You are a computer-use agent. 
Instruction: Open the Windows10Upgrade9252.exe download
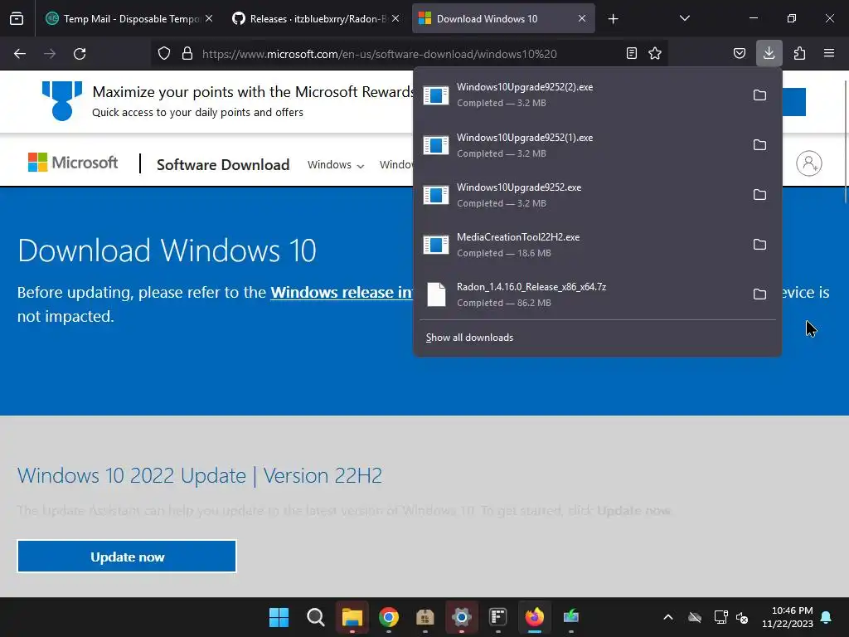[x=580, y=195]
